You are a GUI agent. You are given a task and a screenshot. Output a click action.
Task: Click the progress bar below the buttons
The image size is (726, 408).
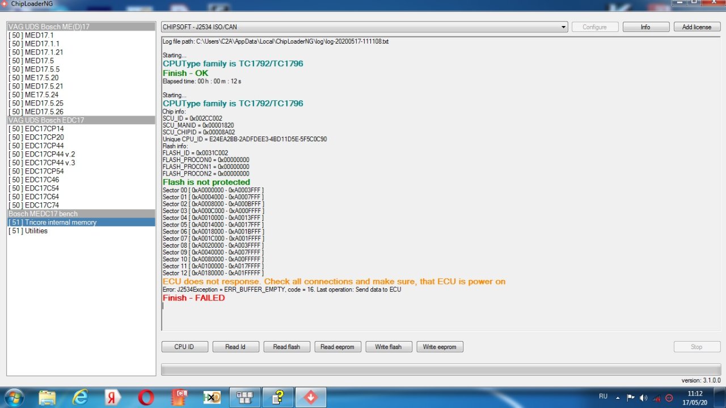441,369
